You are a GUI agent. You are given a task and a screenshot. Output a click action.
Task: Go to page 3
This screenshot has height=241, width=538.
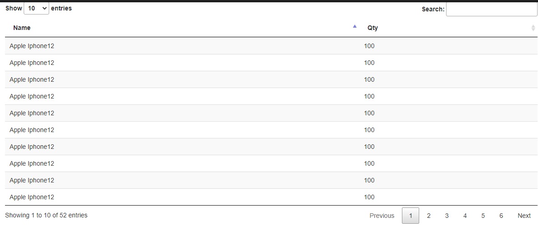click(x=447, y=216)
